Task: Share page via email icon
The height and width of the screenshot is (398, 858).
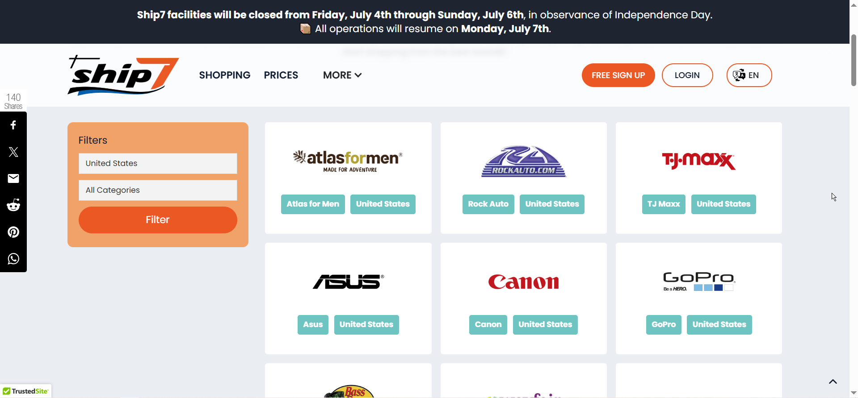Action: pyautogui.click(x=13, y=179)
